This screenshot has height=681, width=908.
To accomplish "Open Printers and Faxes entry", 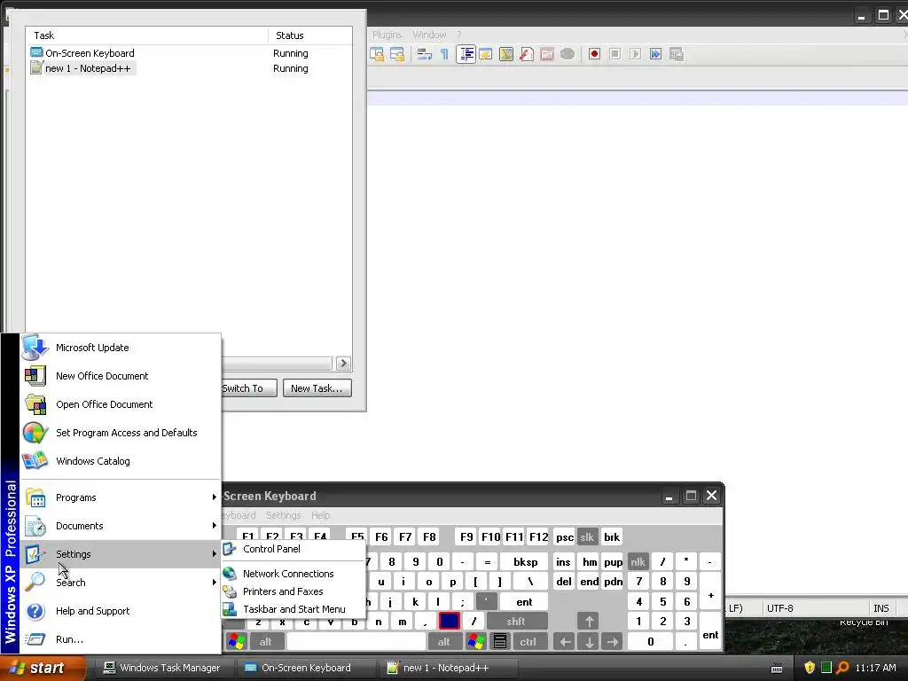I will pyautogui.click(x=294, y=591).
